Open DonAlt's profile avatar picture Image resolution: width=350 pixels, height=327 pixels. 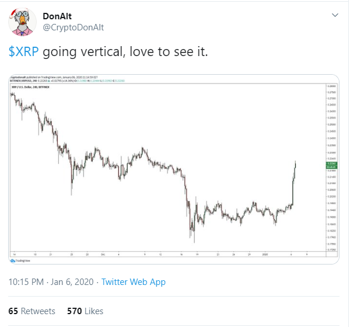coord(22,22)
